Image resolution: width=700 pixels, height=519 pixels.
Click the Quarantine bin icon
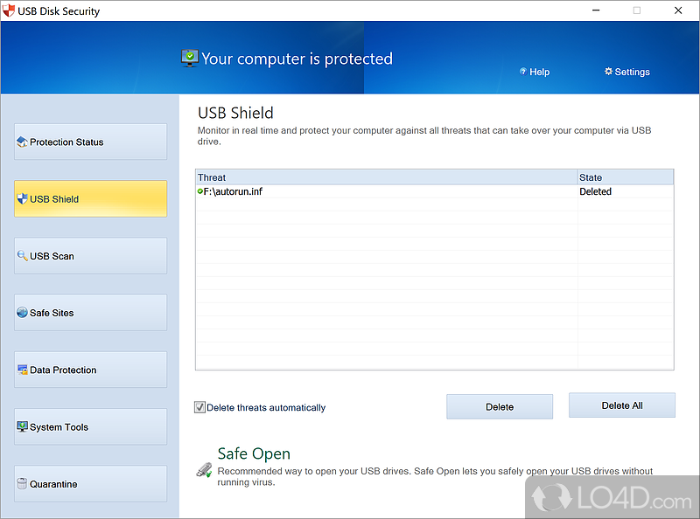[x=22, y=483]
